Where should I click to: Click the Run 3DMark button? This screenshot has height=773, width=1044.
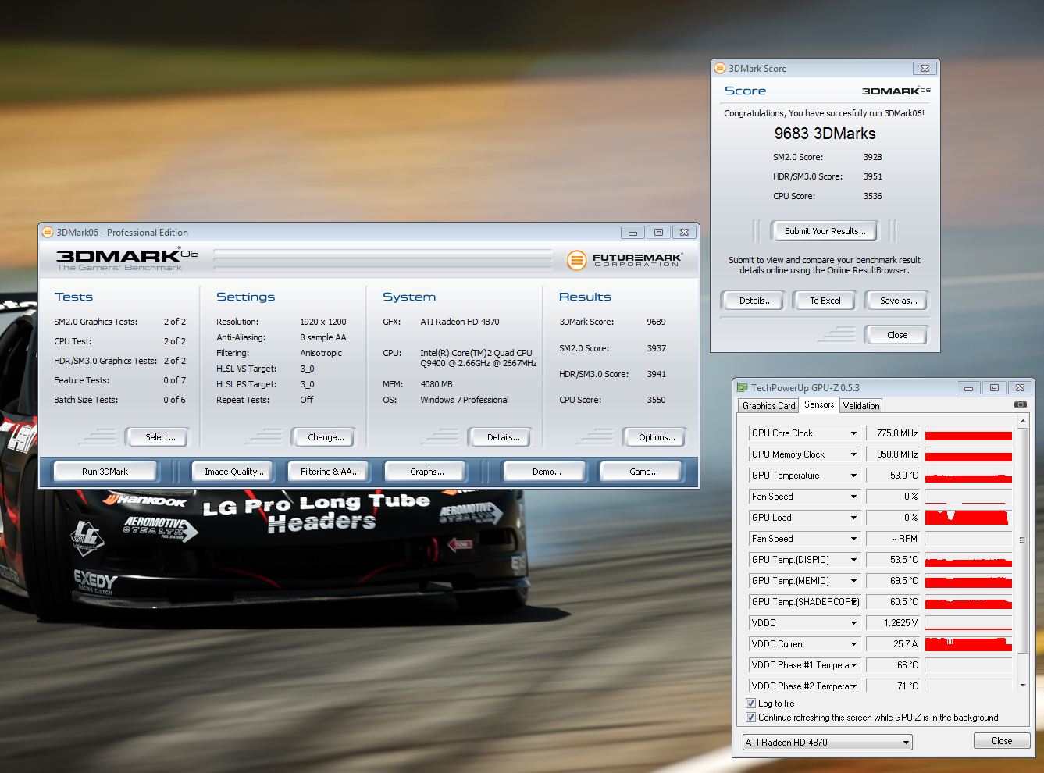105,472
